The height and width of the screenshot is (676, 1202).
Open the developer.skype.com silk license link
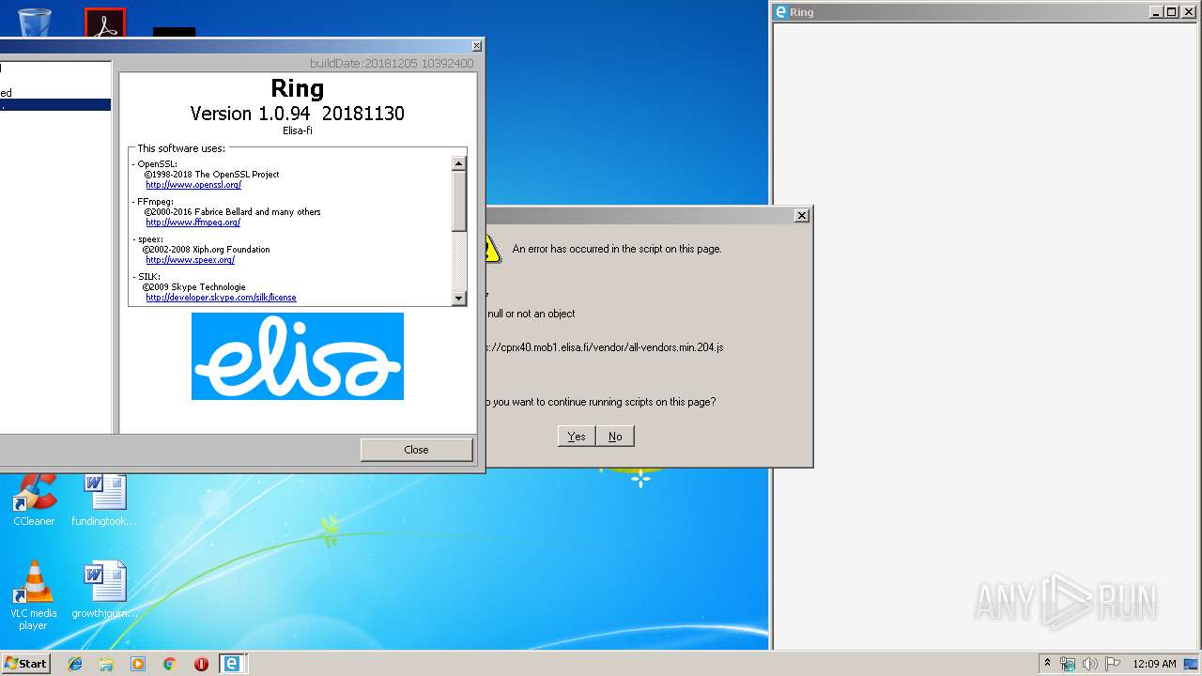click(221, 298)
